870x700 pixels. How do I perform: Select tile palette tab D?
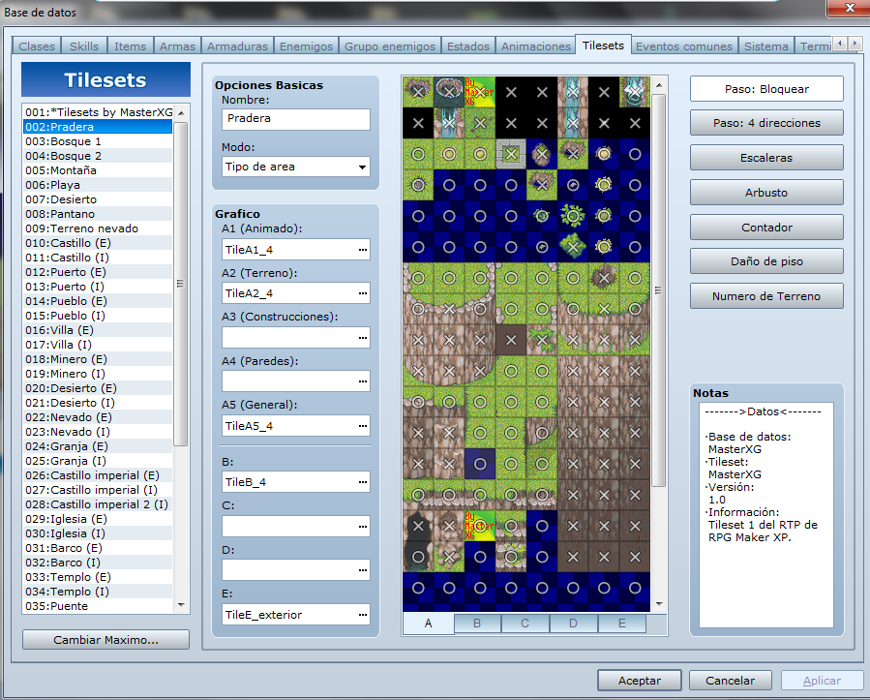click(x=573, y=623)
